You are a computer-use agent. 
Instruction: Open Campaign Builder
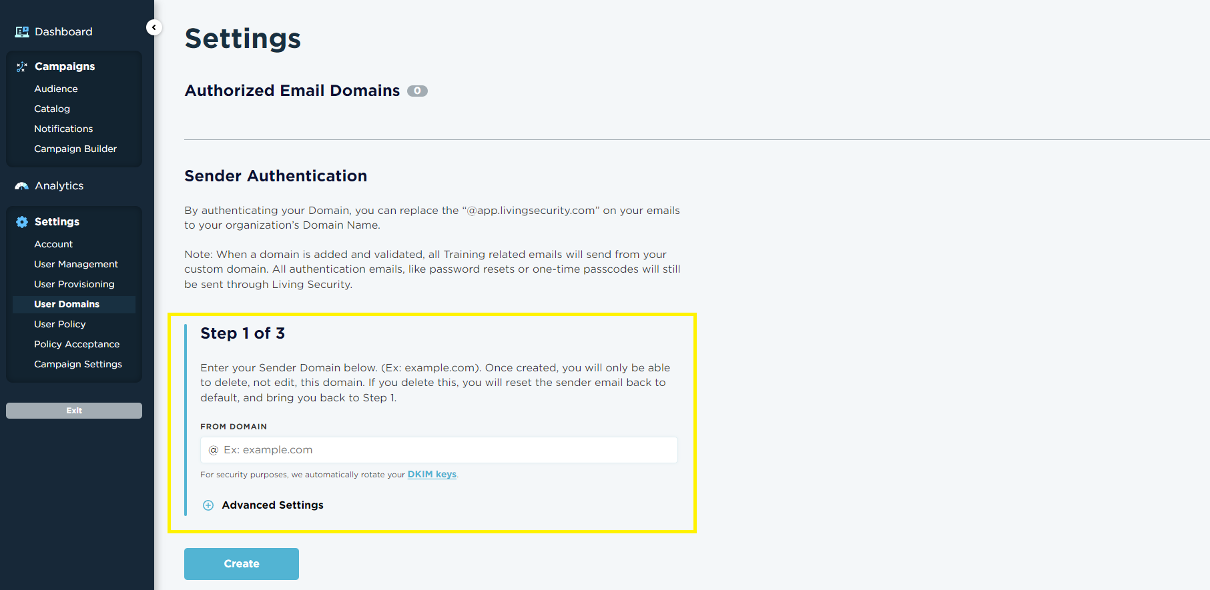tap(75, 149)
